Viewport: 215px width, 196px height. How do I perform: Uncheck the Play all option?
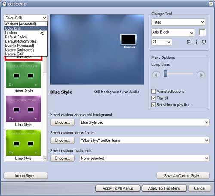tap(154, 98)
